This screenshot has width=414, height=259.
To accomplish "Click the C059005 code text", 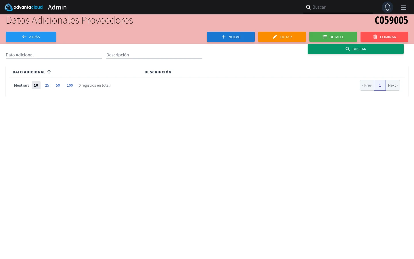I will coord(391,20).
